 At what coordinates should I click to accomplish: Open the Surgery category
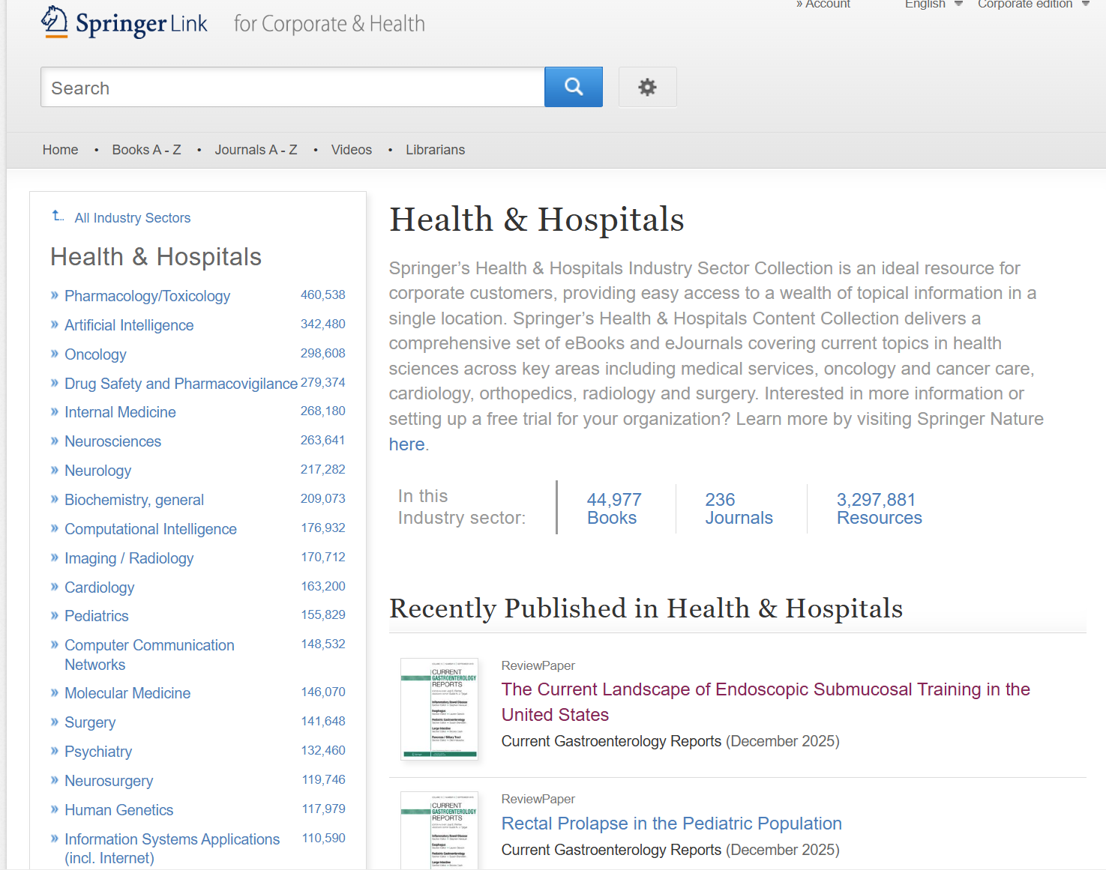pyautogui.click(x=90, y=722)
